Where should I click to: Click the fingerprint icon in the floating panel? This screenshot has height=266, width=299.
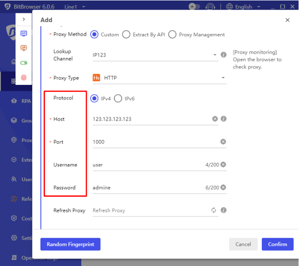pos(24,78)
